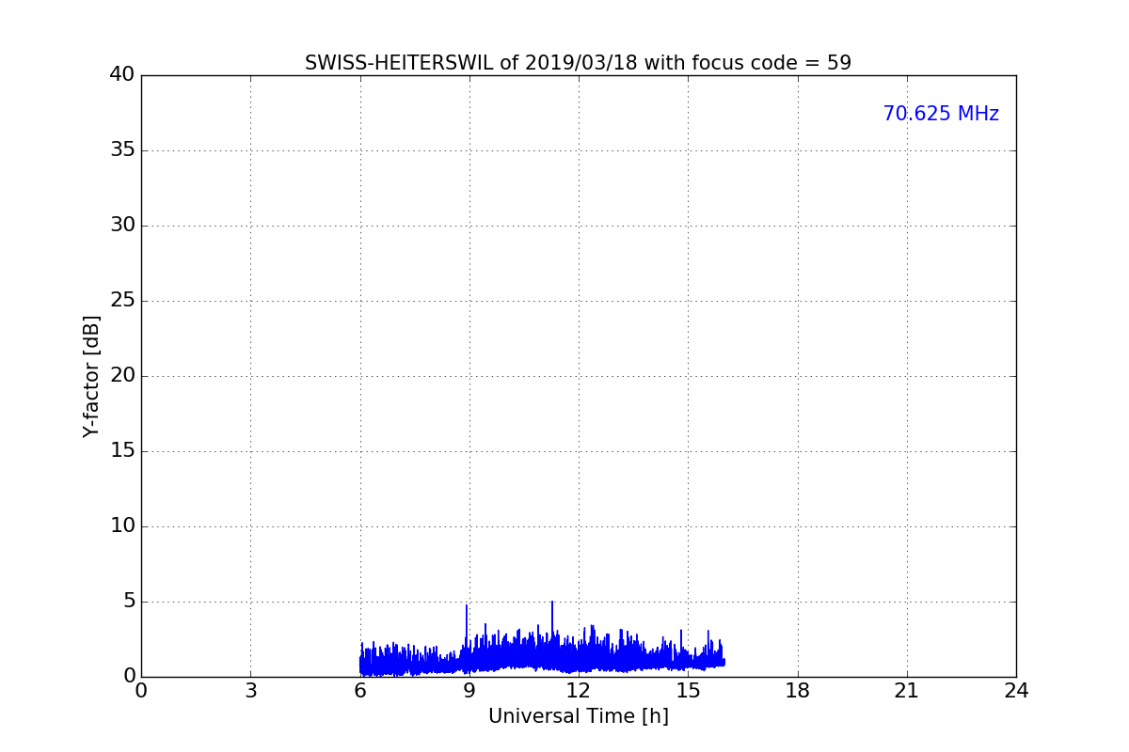Image resolution: width=1129 pixels, height=752 pixels.
Task: Click the x-axis tick label 21
Action: click(x=907, y=691)
